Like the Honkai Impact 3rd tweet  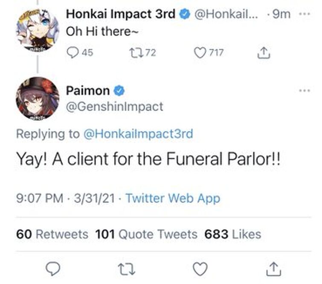(200, 53)
